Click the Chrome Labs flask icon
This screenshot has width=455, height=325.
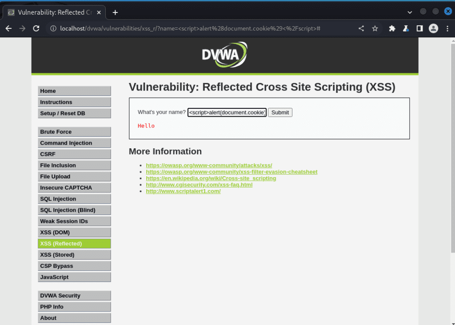coord(406,28)
